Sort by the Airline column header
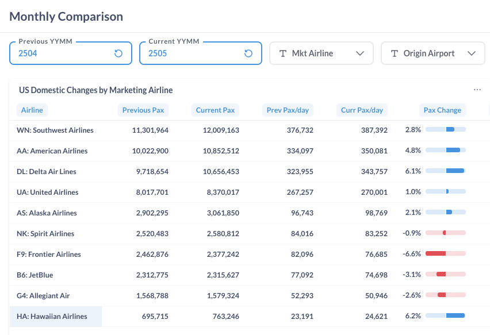This screenshot has width=490, height=335. [32, 110]
